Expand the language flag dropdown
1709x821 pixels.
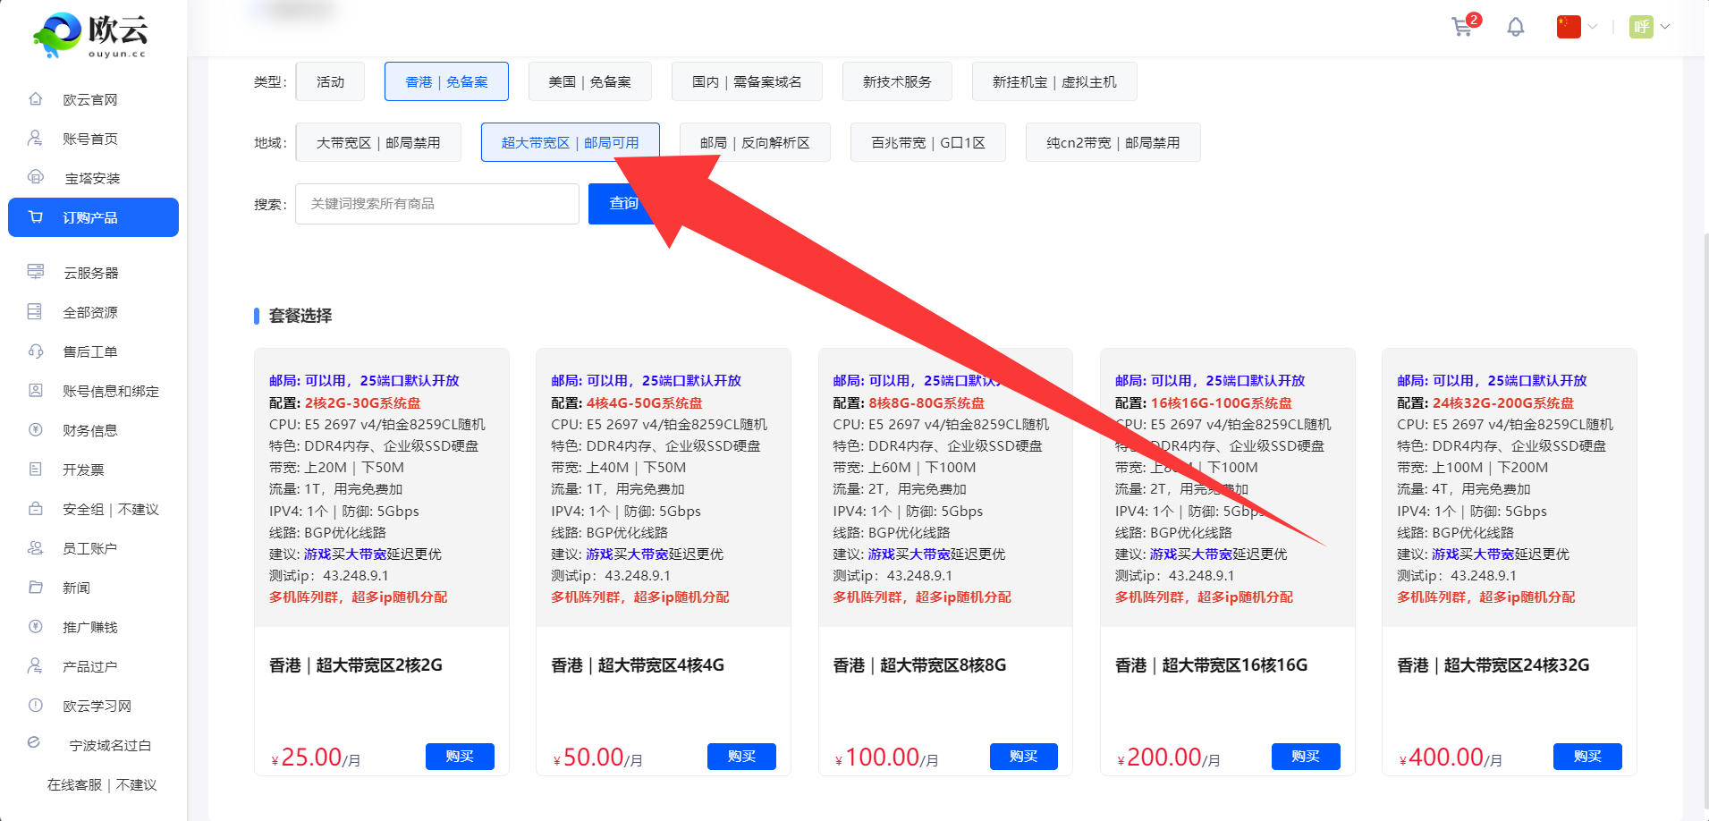(x=1577, y=27)
